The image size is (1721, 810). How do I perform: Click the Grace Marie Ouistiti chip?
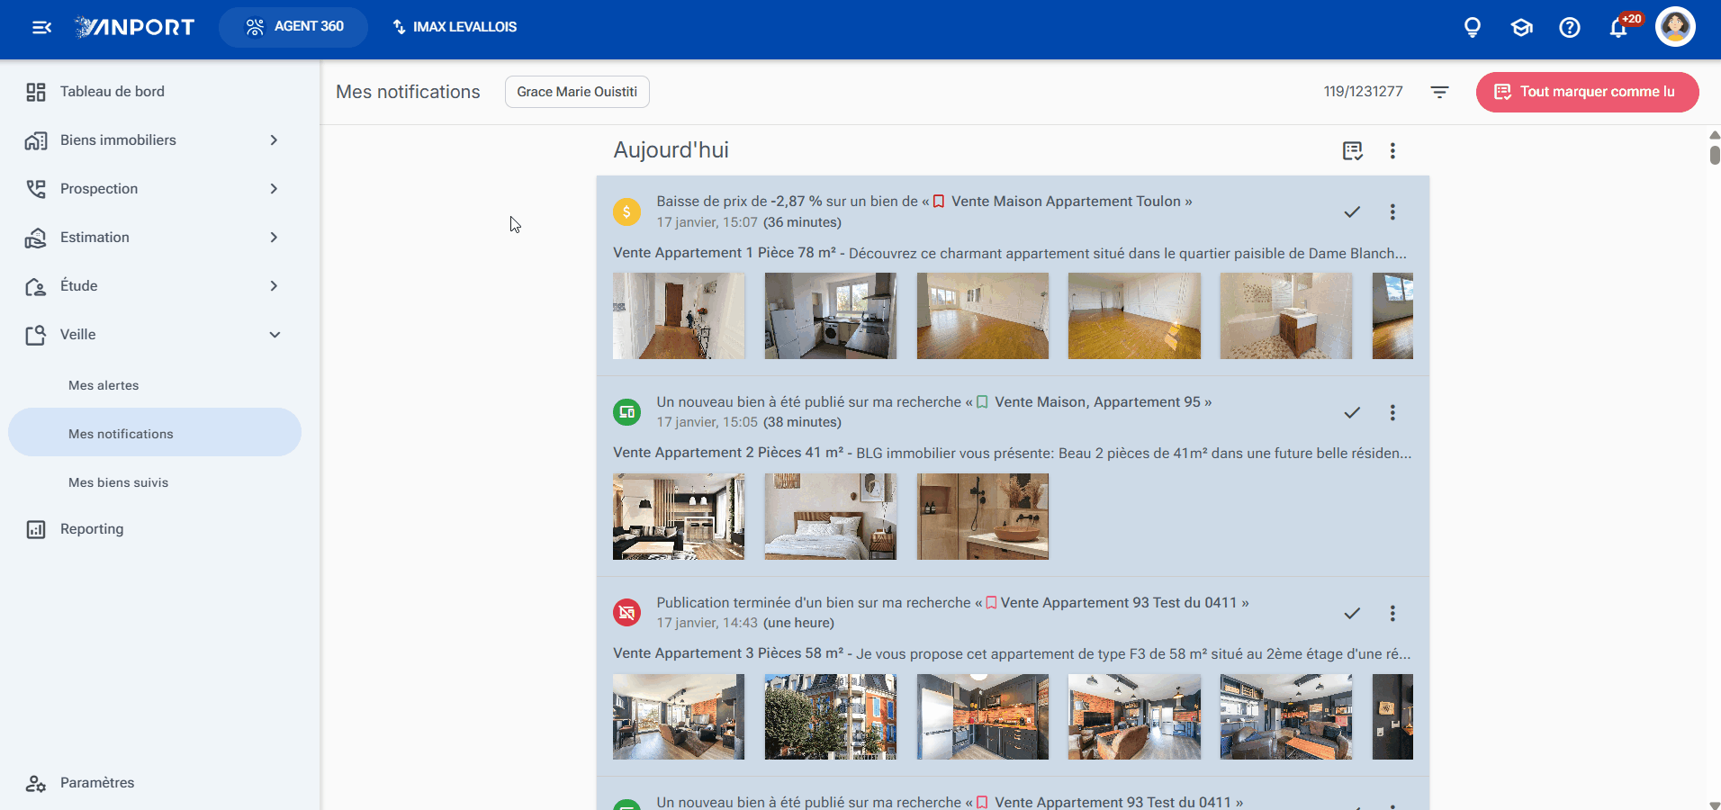click(x=577, y=92)
